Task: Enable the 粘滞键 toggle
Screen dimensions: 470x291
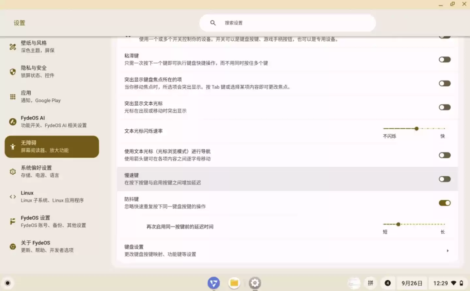Action: (x=445, y=59)
